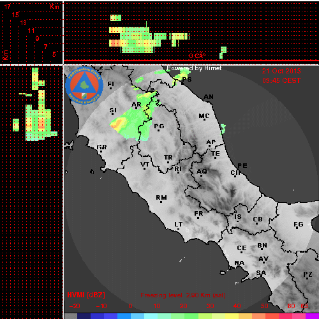Image resolution: width=319 pixels, height=319 pixels.
Task: Click the GR city label
Action: pos(101,147)
